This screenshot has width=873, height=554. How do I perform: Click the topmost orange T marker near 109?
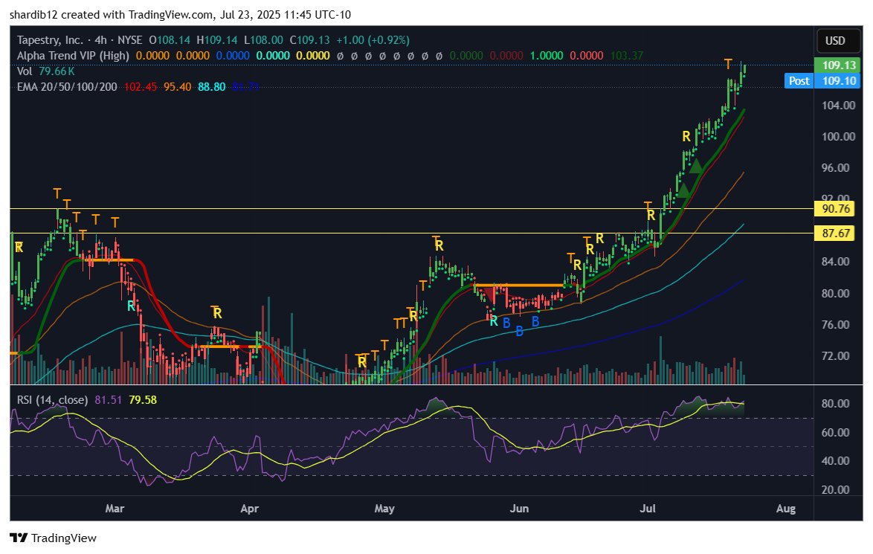pyautogui.click(x=728, y=63)
